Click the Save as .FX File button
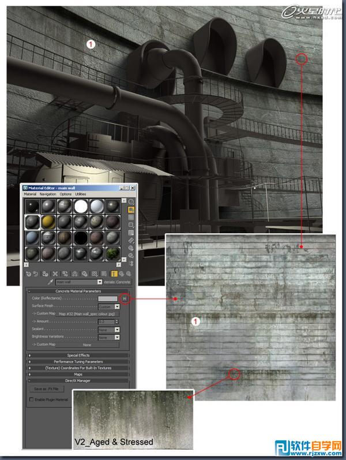Screen dimensions: 346x460 (46, 389)
